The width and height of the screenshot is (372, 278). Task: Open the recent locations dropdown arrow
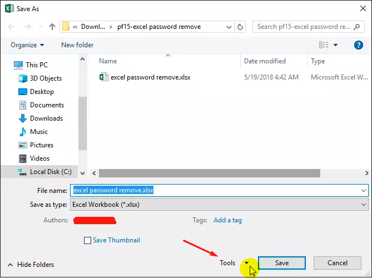click(x=41, y=27)
